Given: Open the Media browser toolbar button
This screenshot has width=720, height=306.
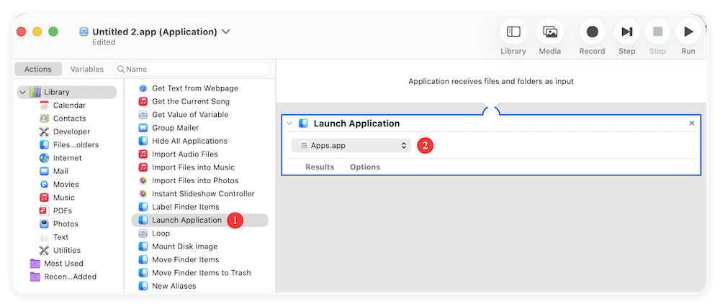Looking at the screenshot, I should (549, 32).
